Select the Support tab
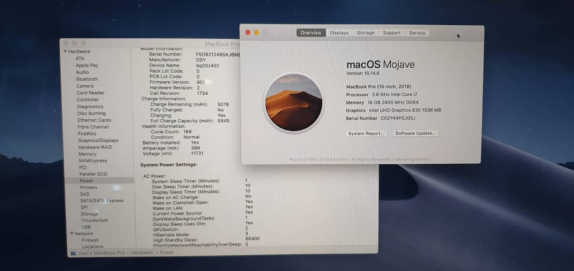This screenshot has height=271, width=574. click(x=392, y=33)
